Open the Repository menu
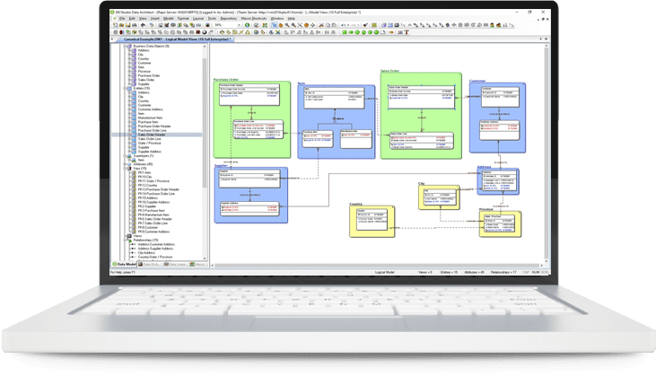The image size is (656, 376). pos(229,19)
